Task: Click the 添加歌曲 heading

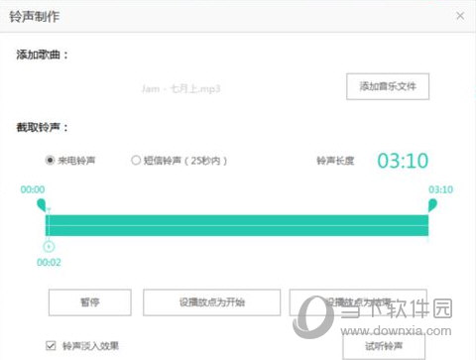Action: tap(42, 55)
